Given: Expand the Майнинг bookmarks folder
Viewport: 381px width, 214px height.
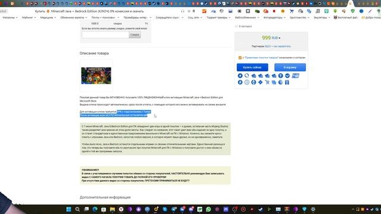Looking at the screenshot, I should 29,17.
